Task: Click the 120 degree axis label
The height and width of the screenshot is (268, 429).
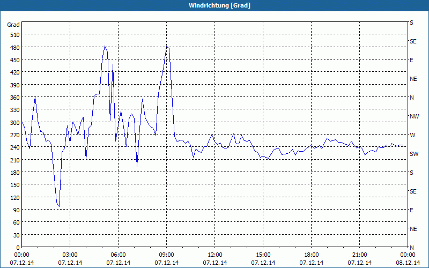Action: click(x=15, y=197)
